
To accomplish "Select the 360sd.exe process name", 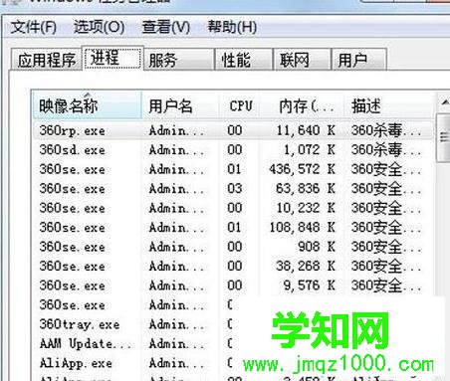I will click(72, 150).
